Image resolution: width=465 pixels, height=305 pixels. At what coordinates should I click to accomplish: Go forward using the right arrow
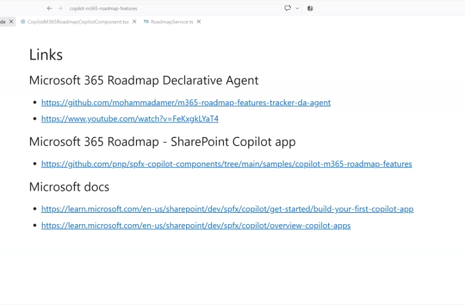point(60,8)
